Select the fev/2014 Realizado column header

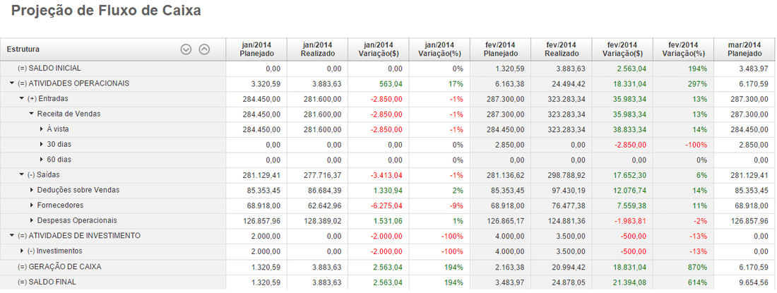click(562, 49)
